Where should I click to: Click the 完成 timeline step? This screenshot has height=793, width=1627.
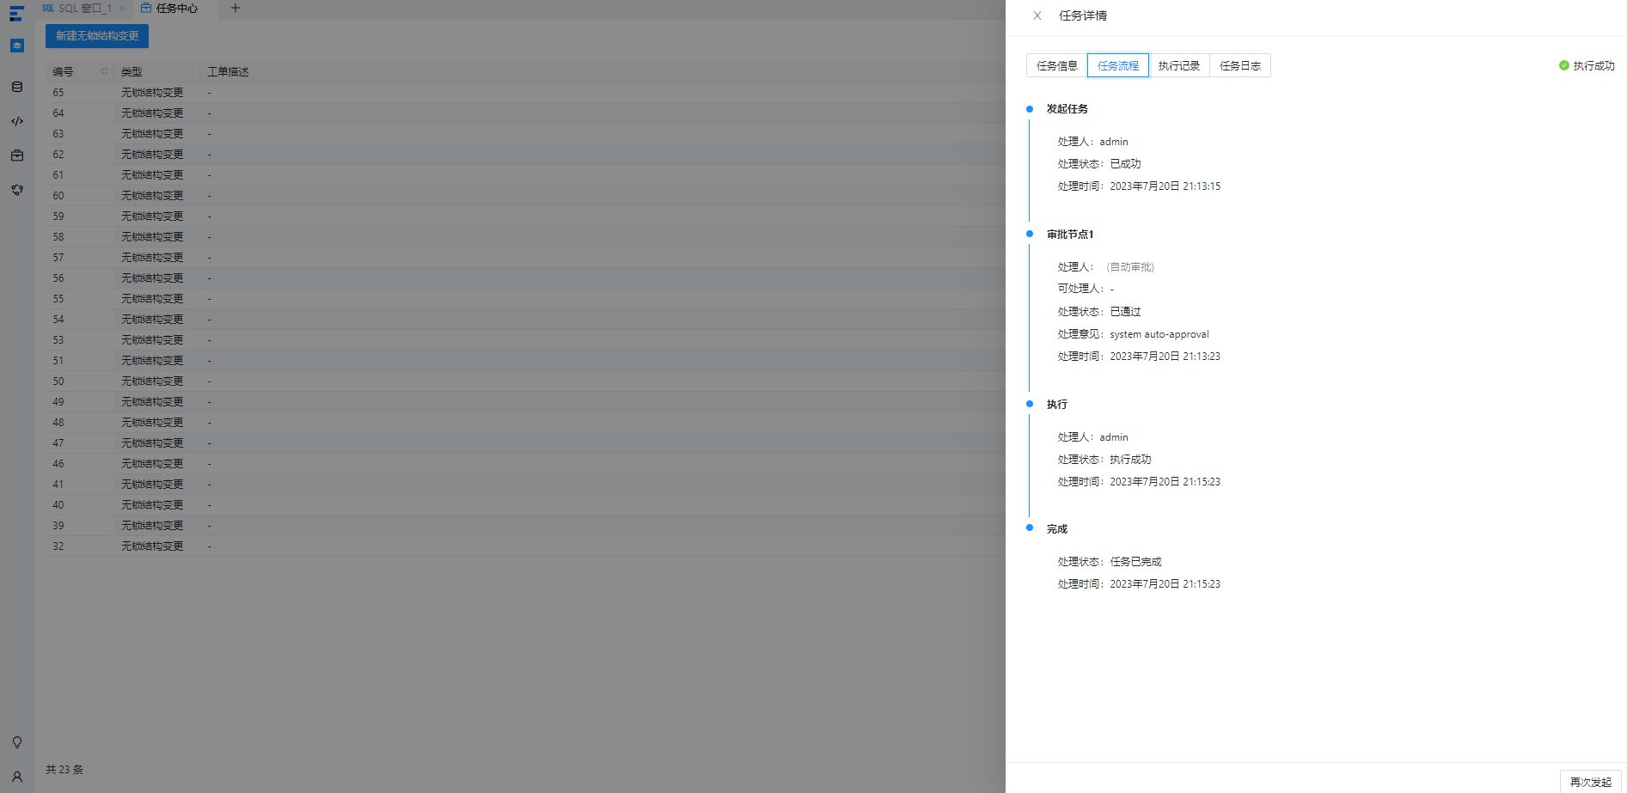click(x=1056, y=529)
